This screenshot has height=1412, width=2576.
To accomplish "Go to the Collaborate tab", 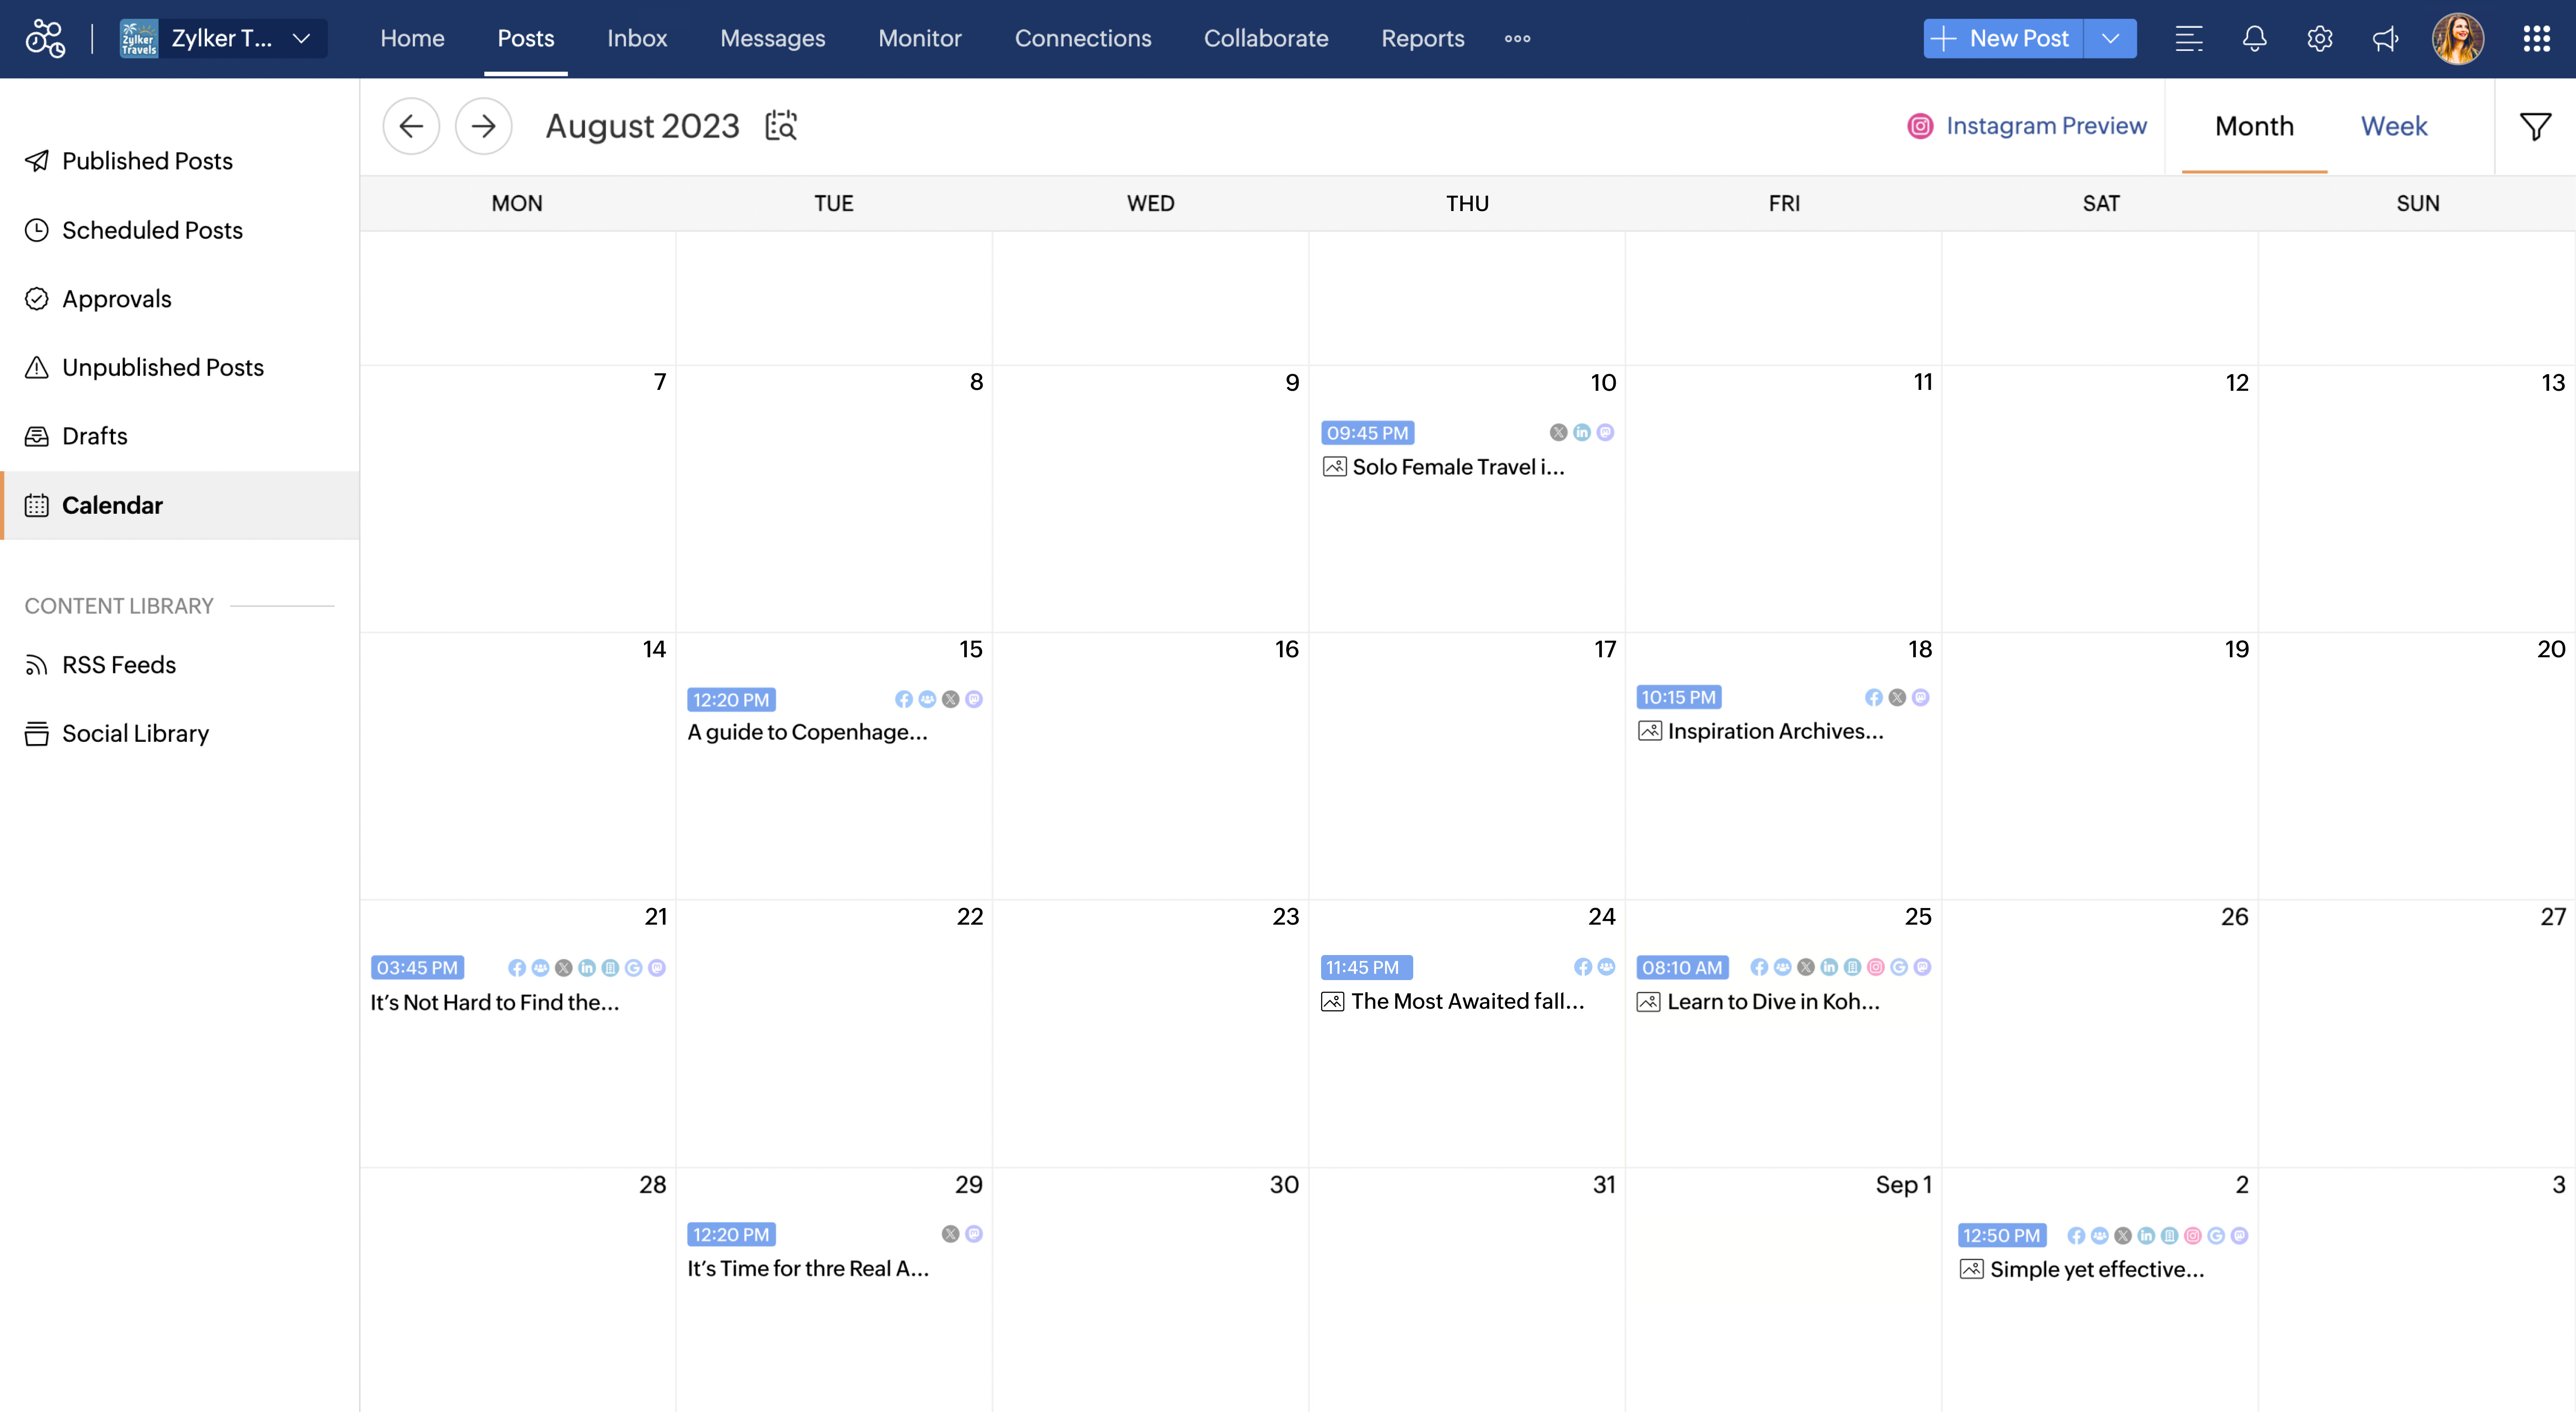I will pos(1266,38).
